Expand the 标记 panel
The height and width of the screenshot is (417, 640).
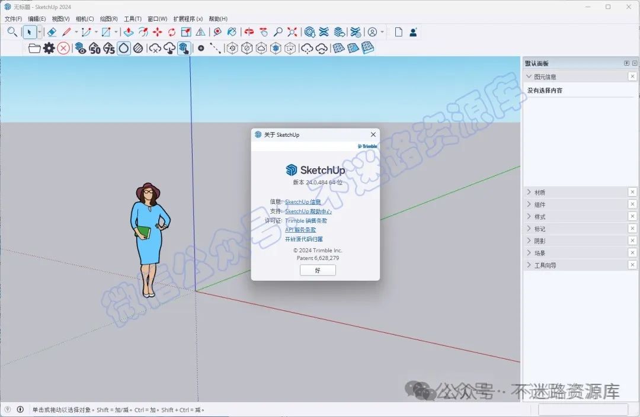[529, 229]
